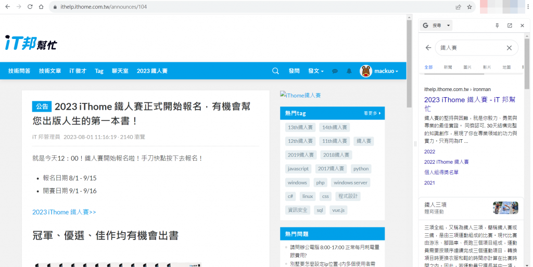Open the browser three-dot menu
This screenshot has width=533, height=267.
click(528, 7)
